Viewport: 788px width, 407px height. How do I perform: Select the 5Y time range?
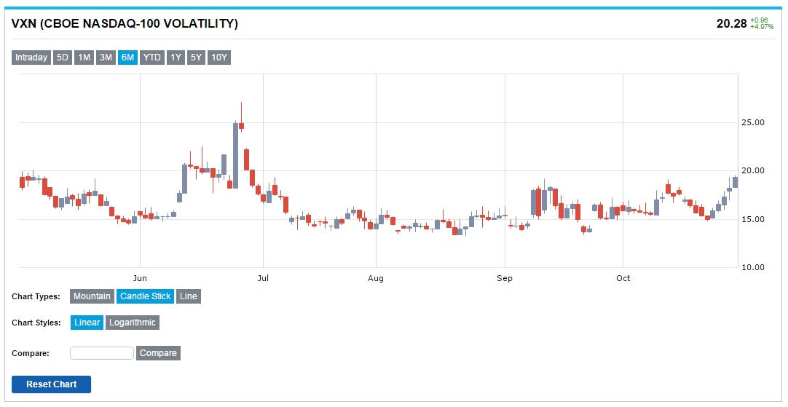(x=196, y=58)
